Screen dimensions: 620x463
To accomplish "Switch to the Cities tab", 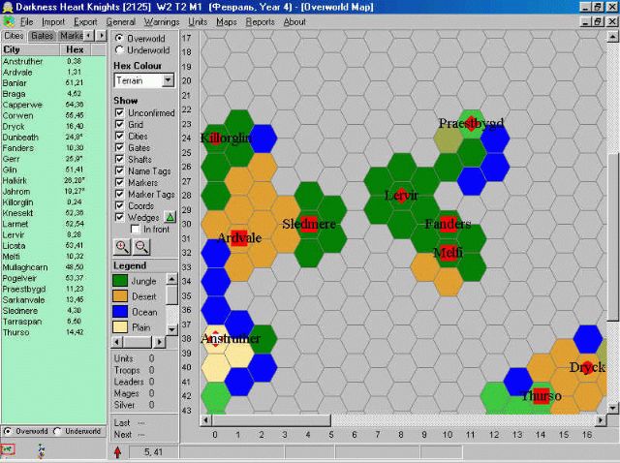I will pyautogui.click(x=14, y=36).
